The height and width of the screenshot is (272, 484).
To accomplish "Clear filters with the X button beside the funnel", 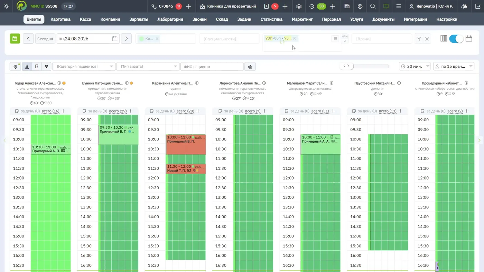I will pos(427,39).
